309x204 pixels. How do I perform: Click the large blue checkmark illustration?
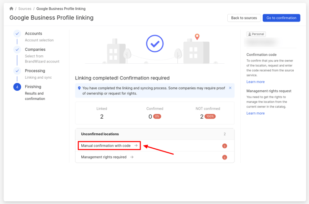coord(154,44)
